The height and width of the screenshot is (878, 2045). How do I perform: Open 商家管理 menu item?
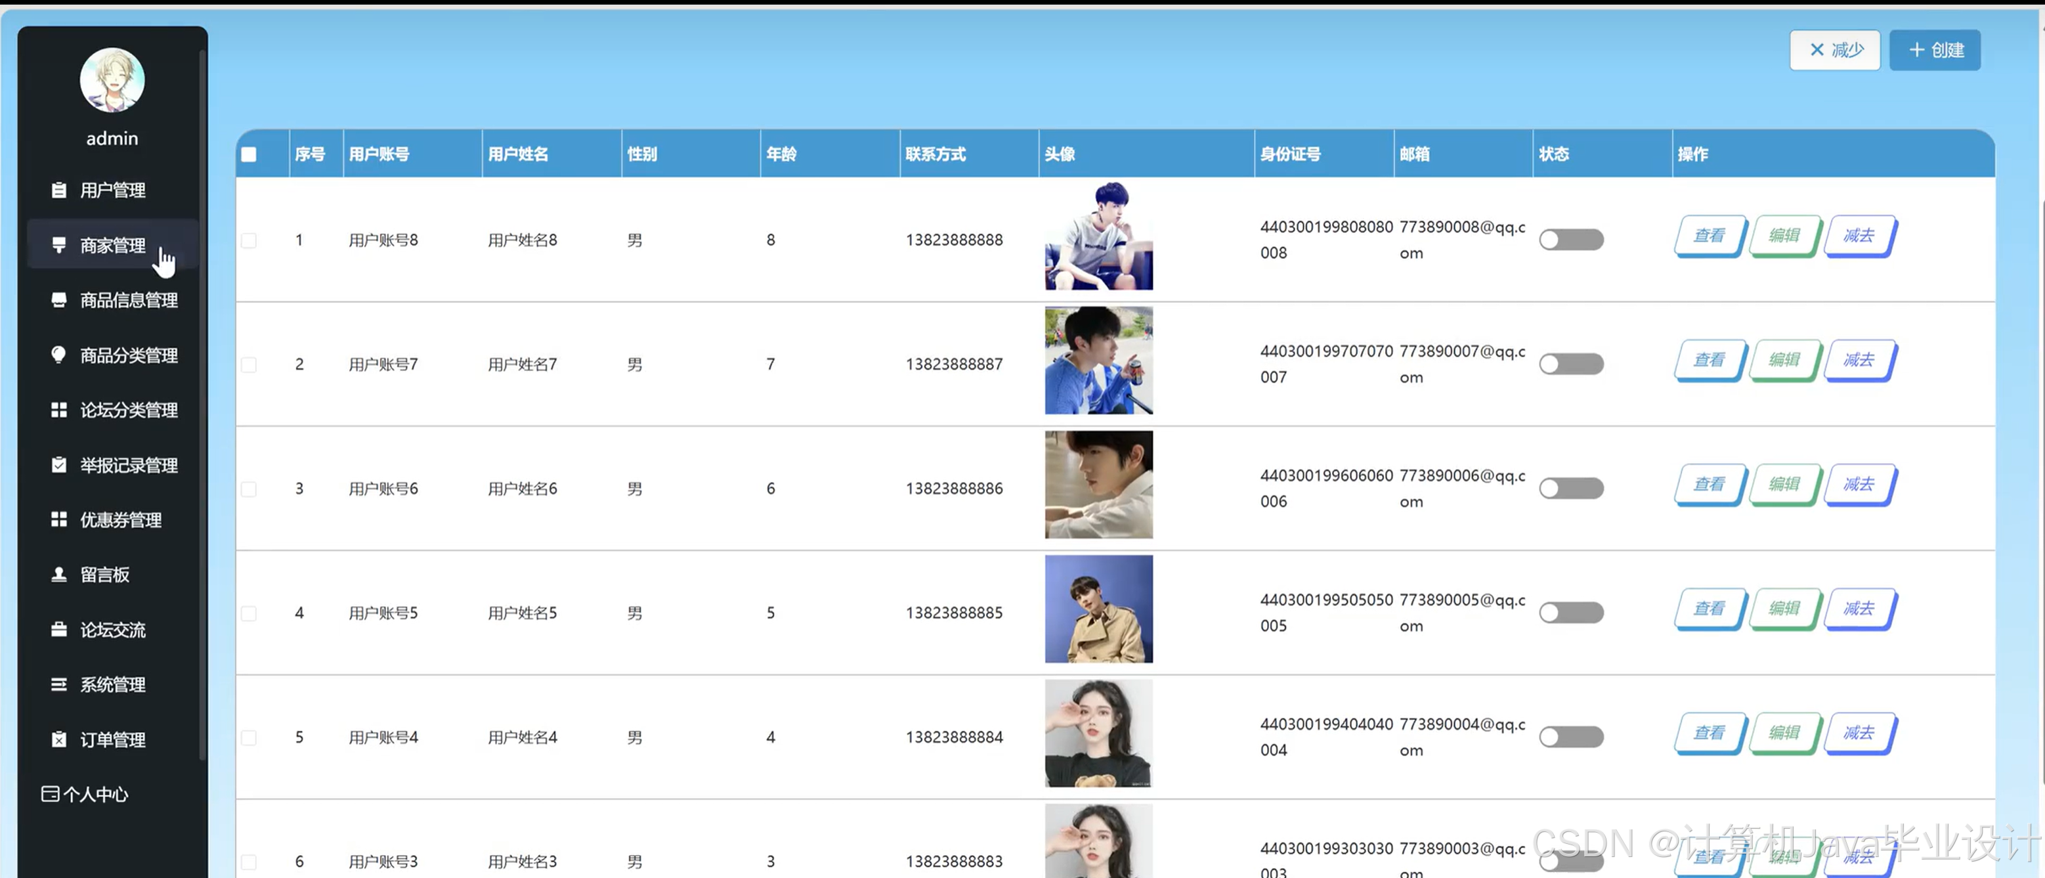tap(112, 246)
